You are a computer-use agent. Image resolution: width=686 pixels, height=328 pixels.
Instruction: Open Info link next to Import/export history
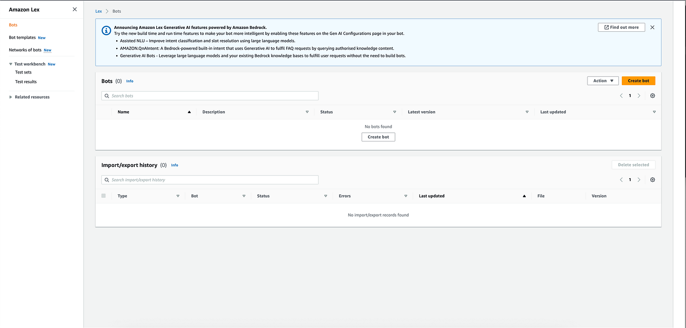pos(174,165)
